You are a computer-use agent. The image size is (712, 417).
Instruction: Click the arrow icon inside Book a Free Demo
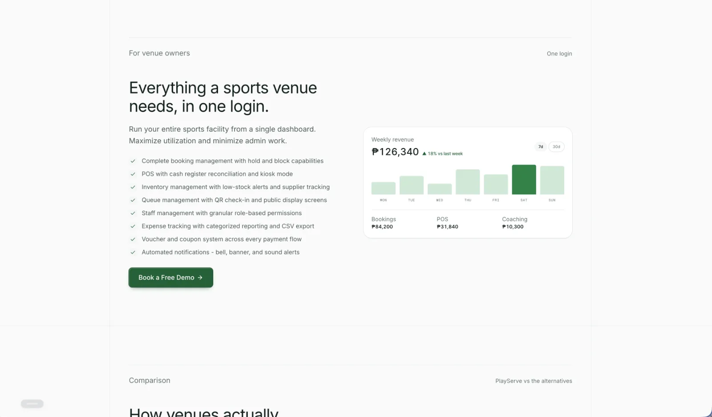coord(200,277)
